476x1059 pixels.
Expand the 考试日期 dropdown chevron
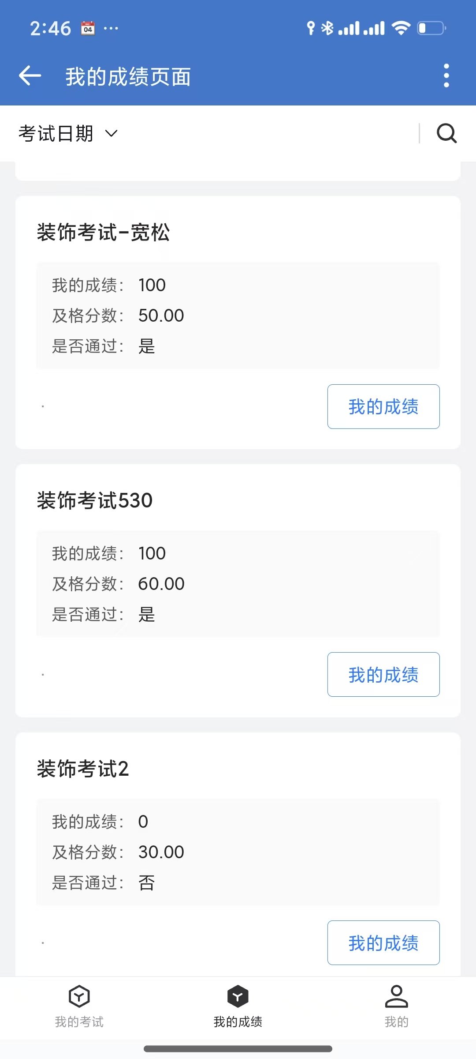112,133
